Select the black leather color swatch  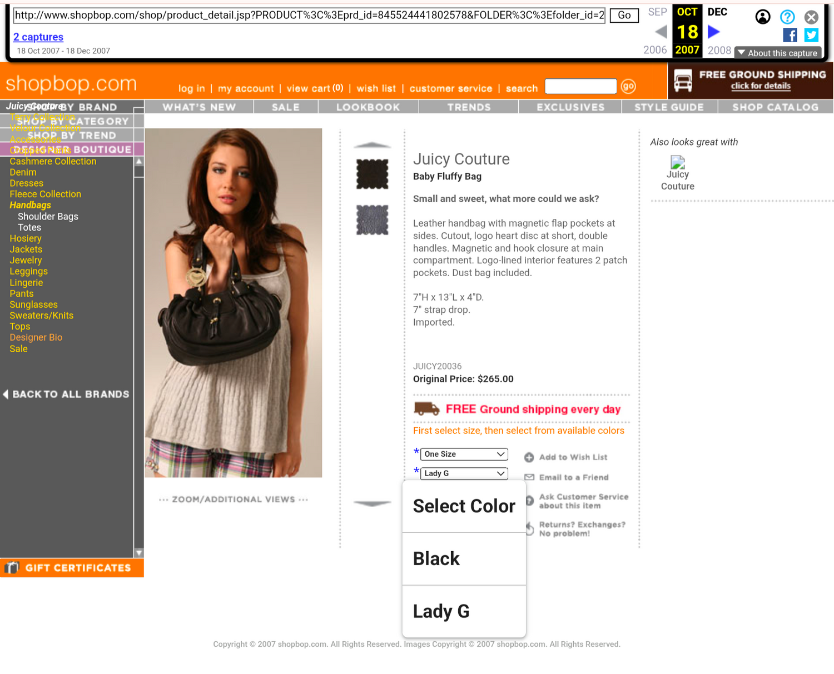point(372,174)
